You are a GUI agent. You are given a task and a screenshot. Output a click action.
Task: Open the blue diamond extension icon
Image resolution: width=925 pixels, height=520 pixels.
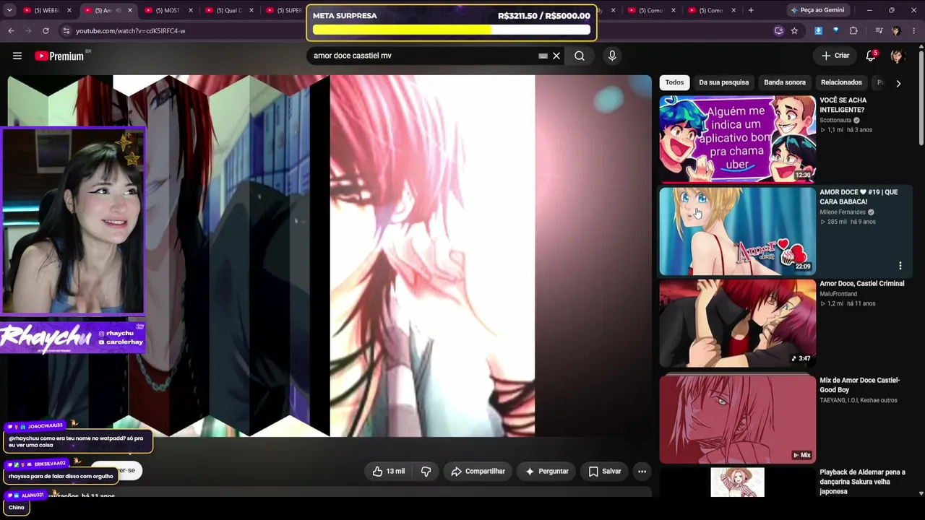[835, 31]
